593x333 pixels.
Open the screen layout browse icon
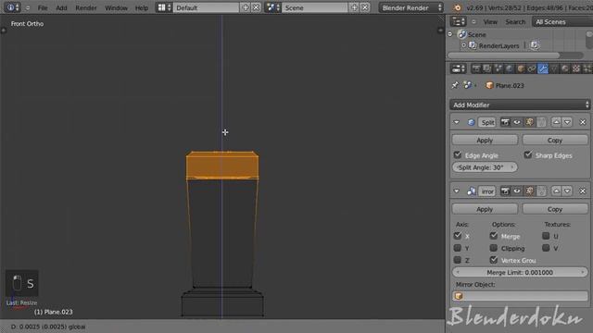164,7
